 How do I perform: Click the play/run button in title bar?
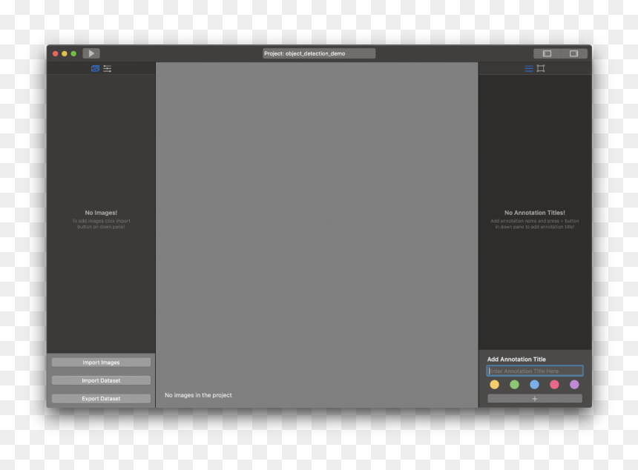pos(91,53)
